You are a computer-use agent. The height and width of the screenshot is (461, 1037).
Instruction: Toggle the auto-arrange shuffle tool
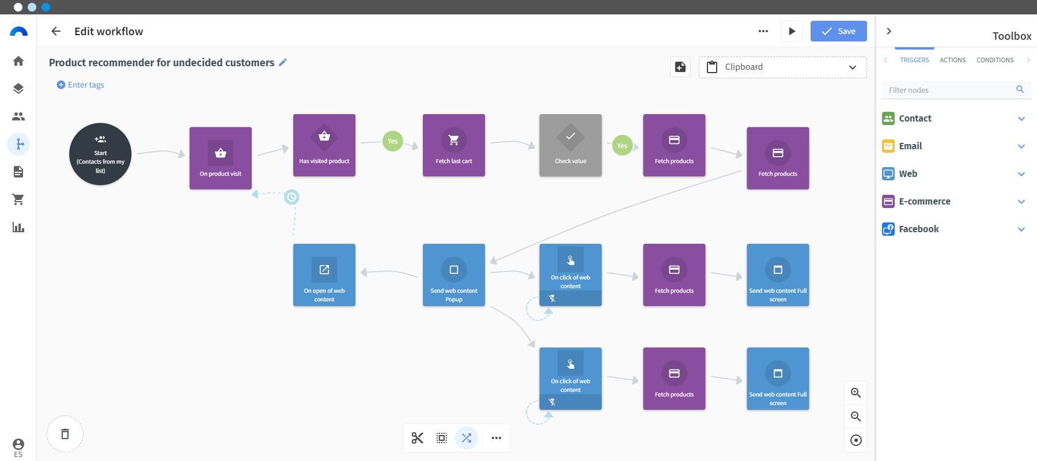[467, 438]
